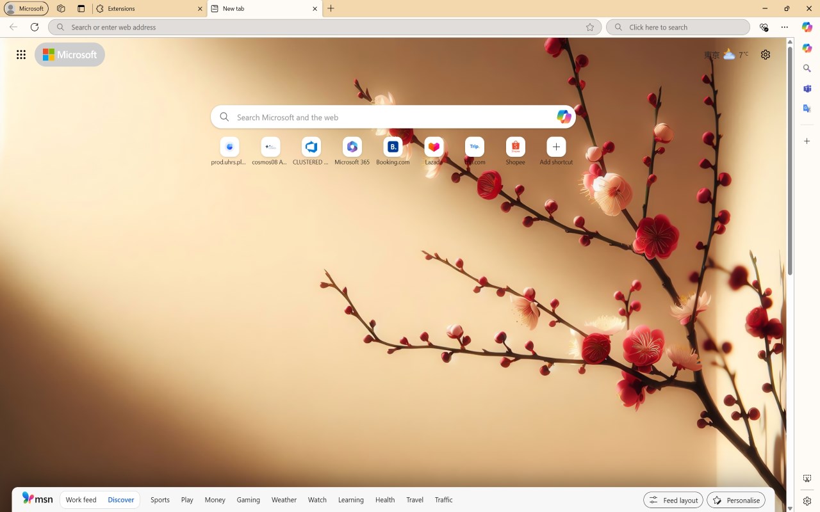This screenshot has width=820, height=512.
Task: Click the Personalise button
Action: click(x=736, y=500)
